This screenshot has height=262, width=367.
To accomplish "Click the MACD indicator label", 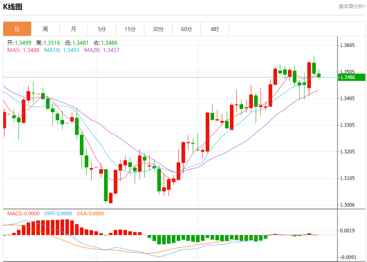I will pyautogui.click(x=23, y=213).
